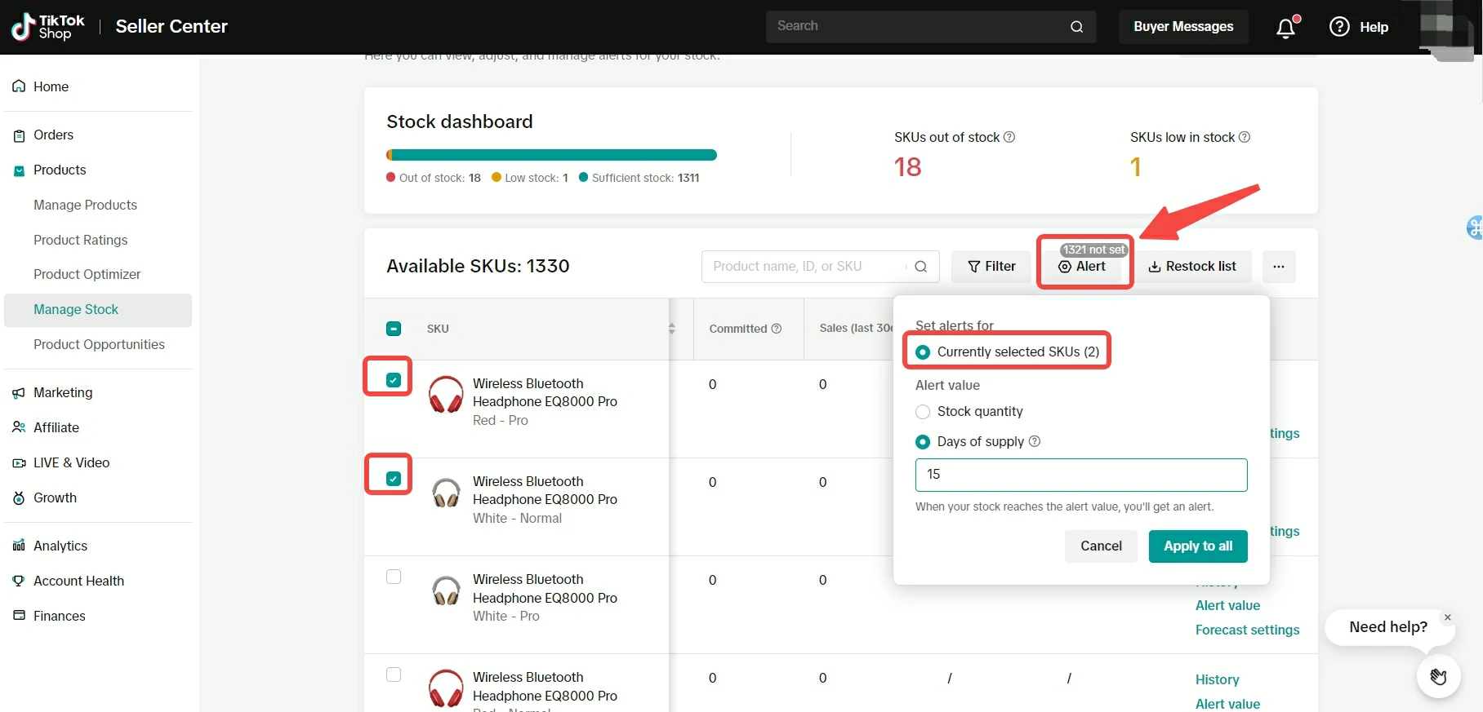Click the Days of supply help icon
1483x712 pixels.
[x=1035, y=441]
